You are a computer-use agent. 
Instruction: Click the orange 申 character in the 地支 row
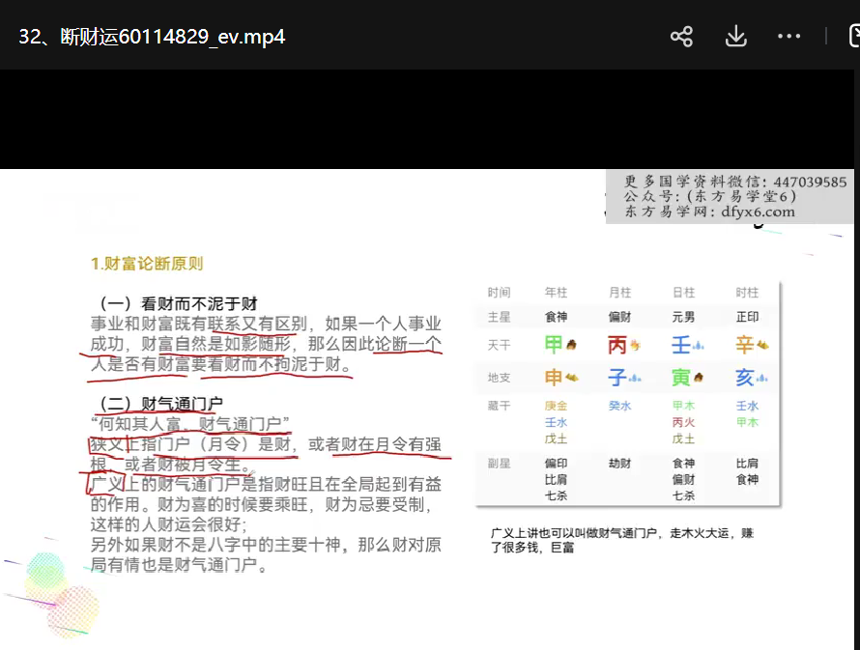click(554, 378)
